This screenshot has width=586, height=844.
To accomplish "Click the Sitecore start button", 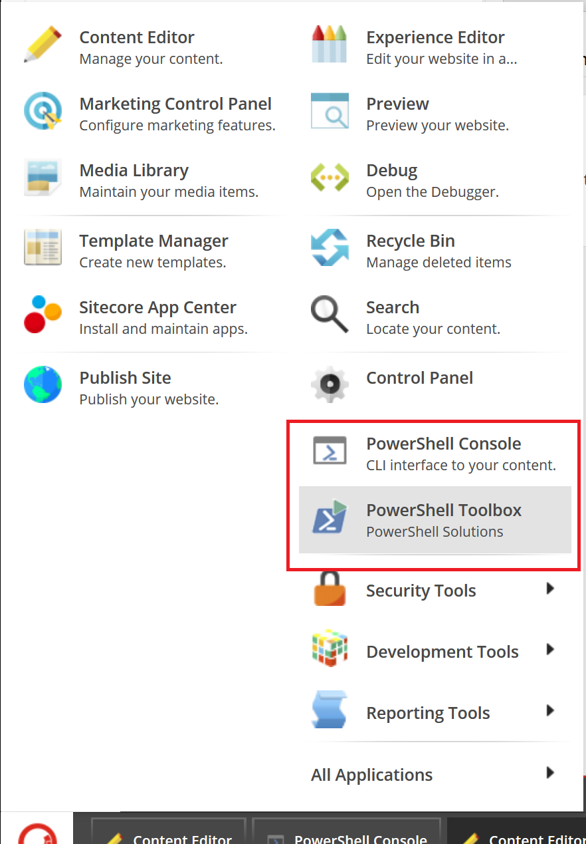I will point(37,831).
